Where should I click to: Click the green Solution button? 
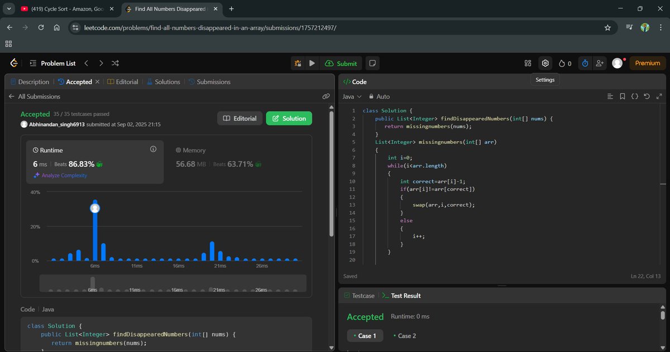(x=289, y=118)
